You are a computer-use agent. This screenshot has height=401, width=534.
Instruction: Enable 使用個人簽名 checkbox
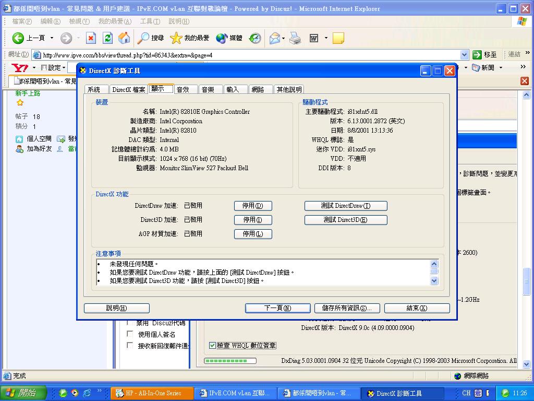130,334
